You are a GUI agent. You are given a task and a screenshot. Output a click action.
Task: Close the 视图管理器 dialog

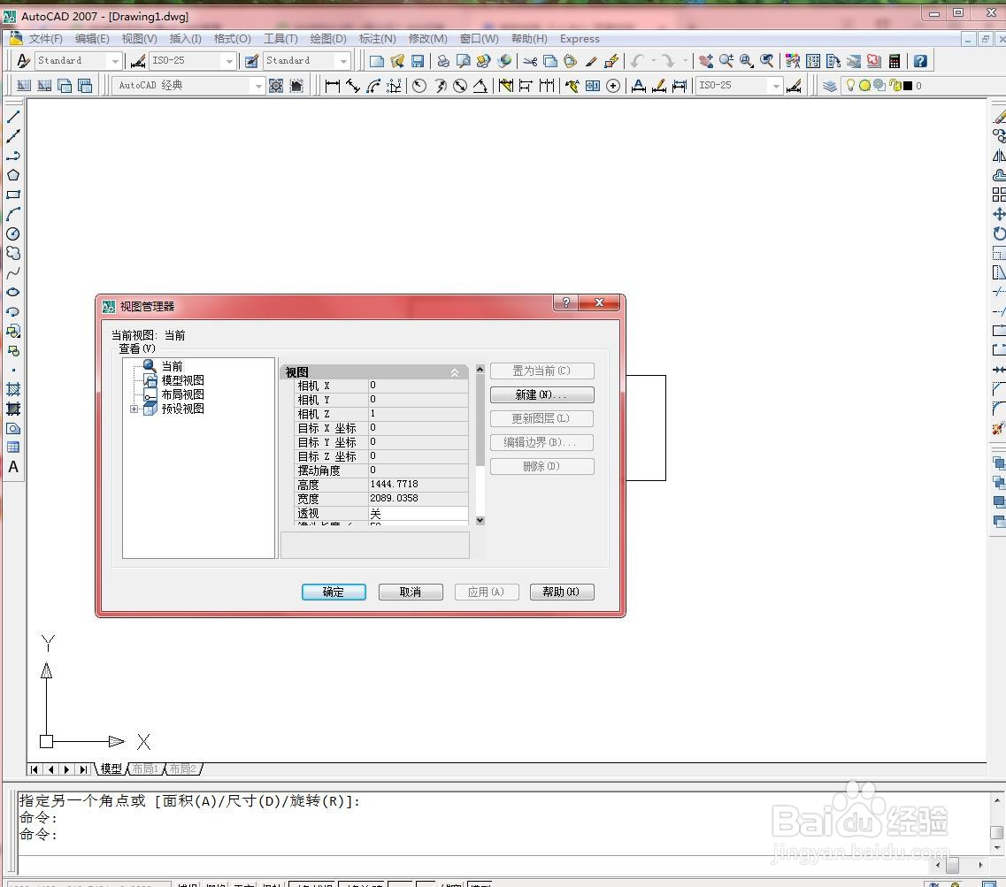tap(599, 302)
